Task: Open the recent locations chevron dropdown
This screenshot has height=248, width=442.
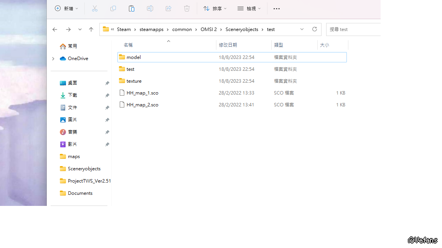Action: (x=80, y=29)
